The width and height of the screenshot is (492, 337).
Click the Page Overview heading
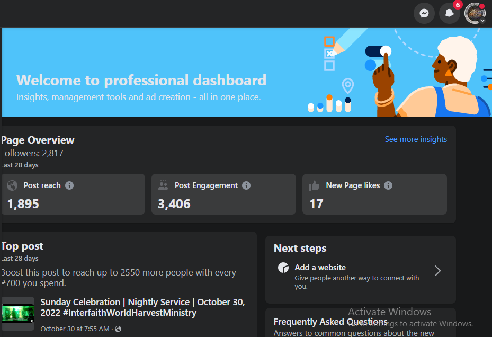pyautogui.click(x=38, y=140)
